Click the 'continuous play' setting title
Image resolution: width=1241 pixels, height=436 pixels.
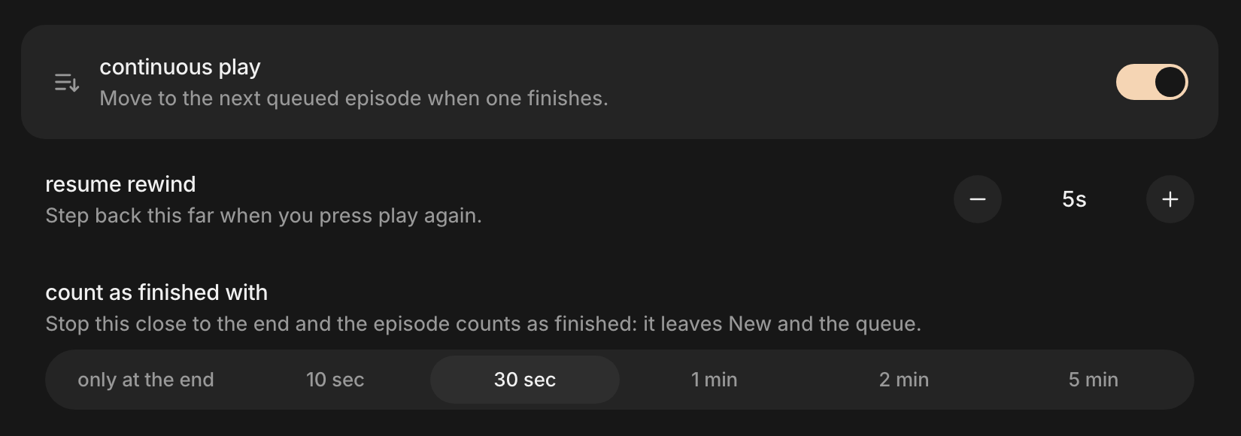pos(180,67)
